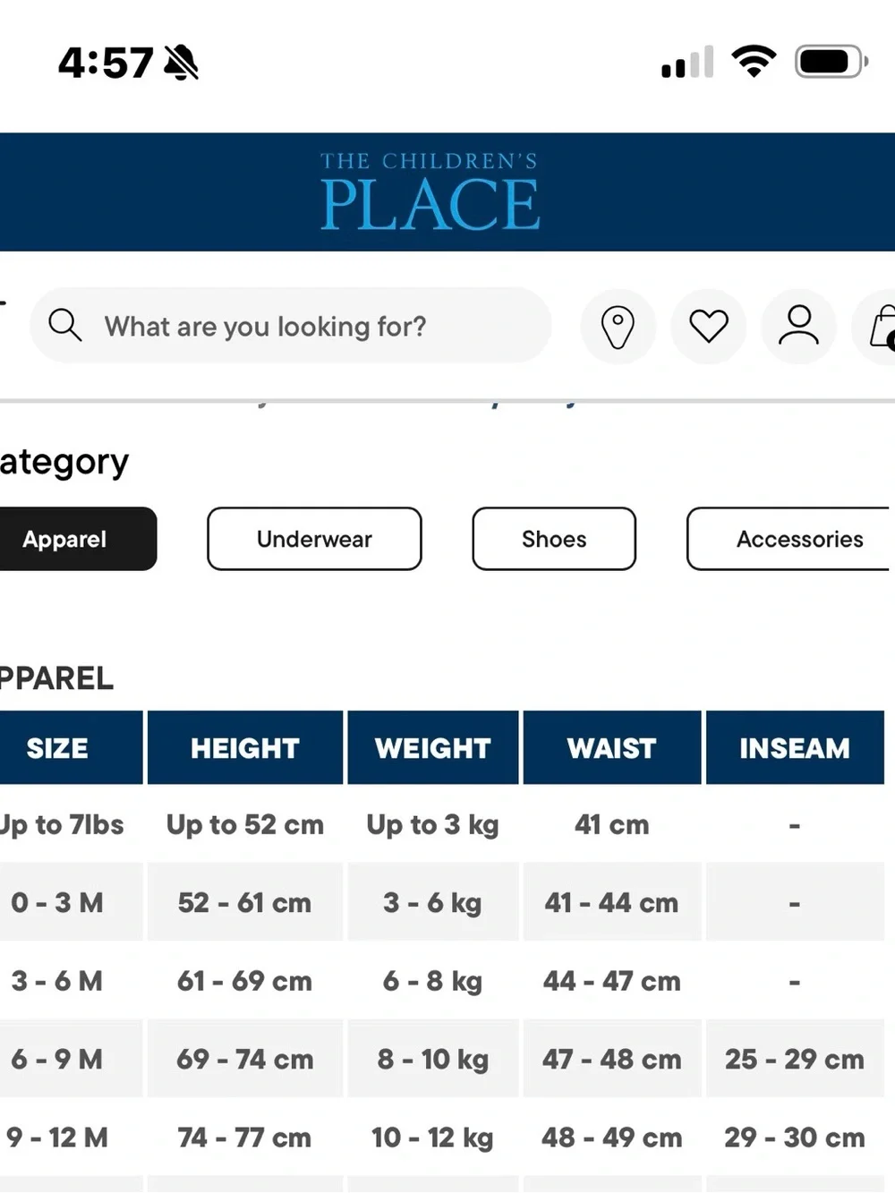
Task: Open the account profile icon
Action: tap(798, 327)
